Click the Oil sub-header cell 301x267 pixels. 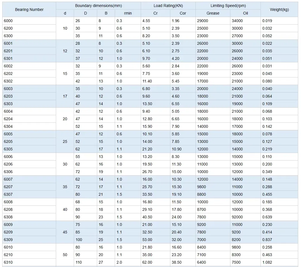245,13
